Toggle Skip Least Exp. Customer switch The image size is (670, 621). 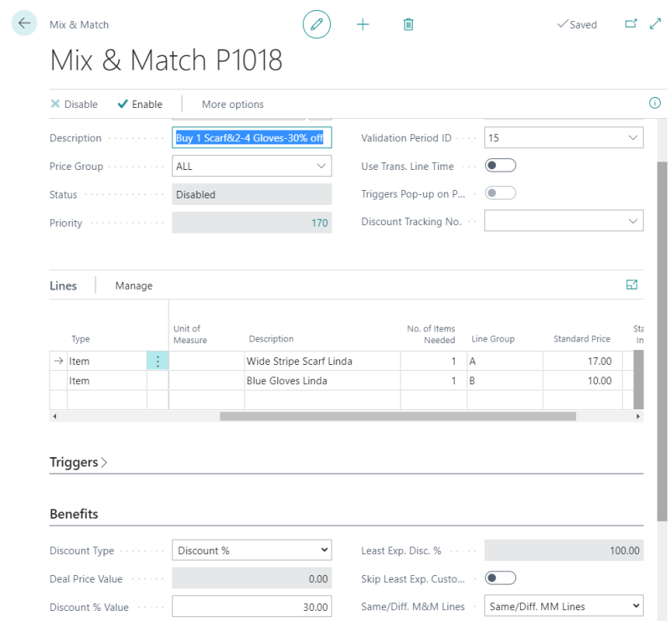click(500, 577)
